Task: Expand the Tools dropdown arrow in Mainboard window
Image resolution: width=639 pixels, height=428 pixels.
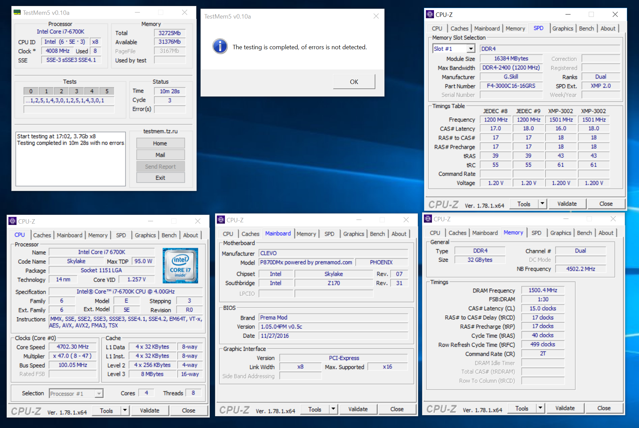Action: pyautogui.click(x=333, y=409)
